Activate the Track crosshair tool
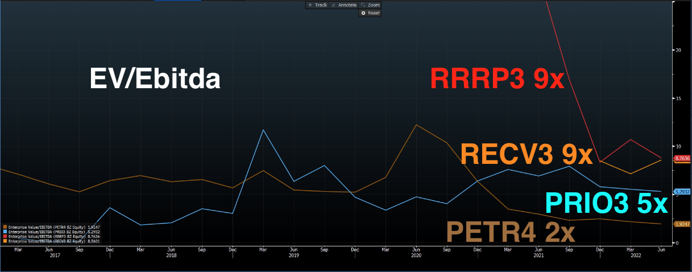The image size is (692, 272). (317, 5)
